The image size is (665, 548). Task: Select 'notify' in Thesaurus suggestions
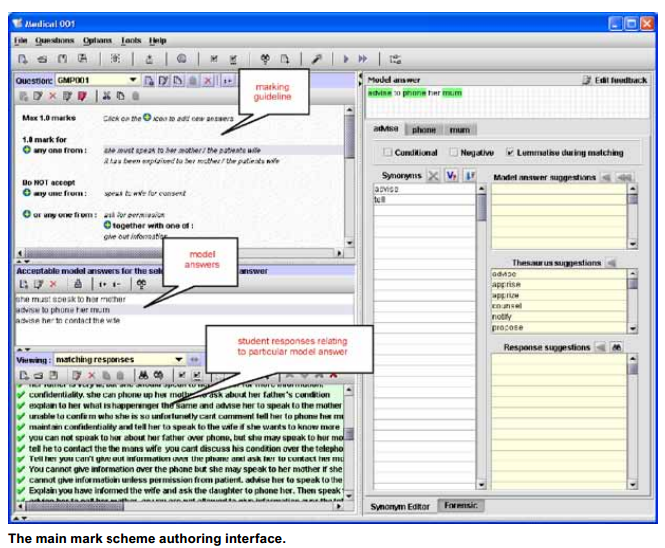(x=558, y=316)
